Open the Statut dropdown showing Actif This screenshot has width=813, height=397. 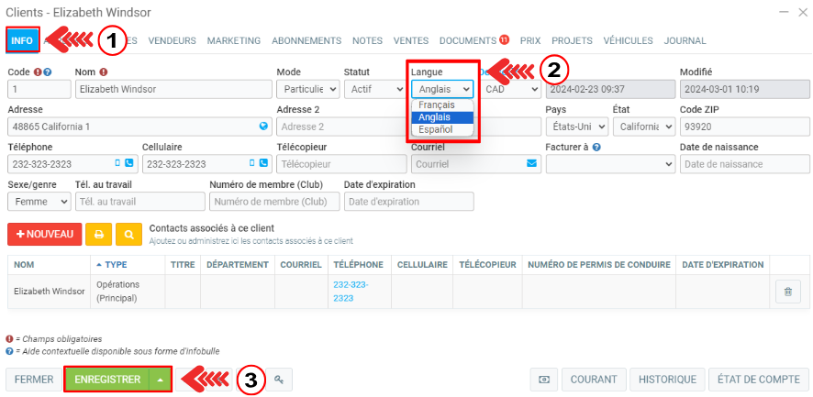pyautogui.click(x=374, y=90)
